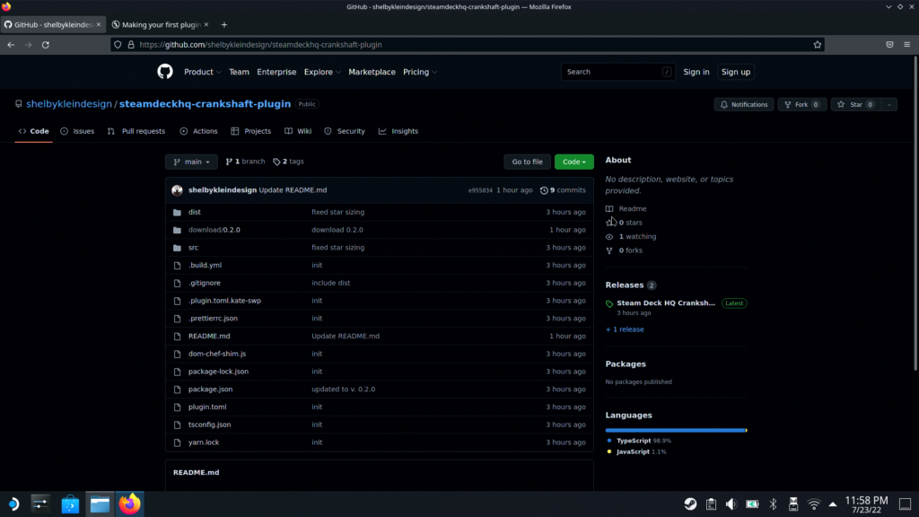The width and height of the screenshot is (919, 517).
Task: Click the Wi-Fi network tray icon
Action: (813, 504)
